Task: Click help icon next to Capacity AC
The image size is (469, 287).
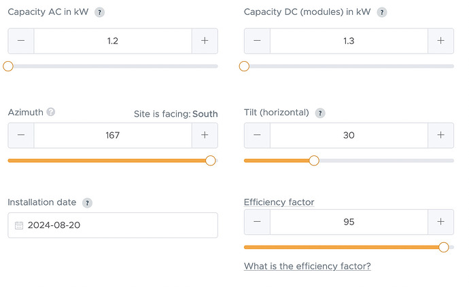Action: [100, 13]
